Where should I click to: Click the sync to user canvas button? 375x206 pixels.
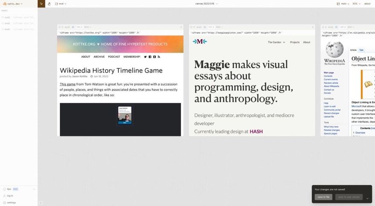tap(349, 197)
